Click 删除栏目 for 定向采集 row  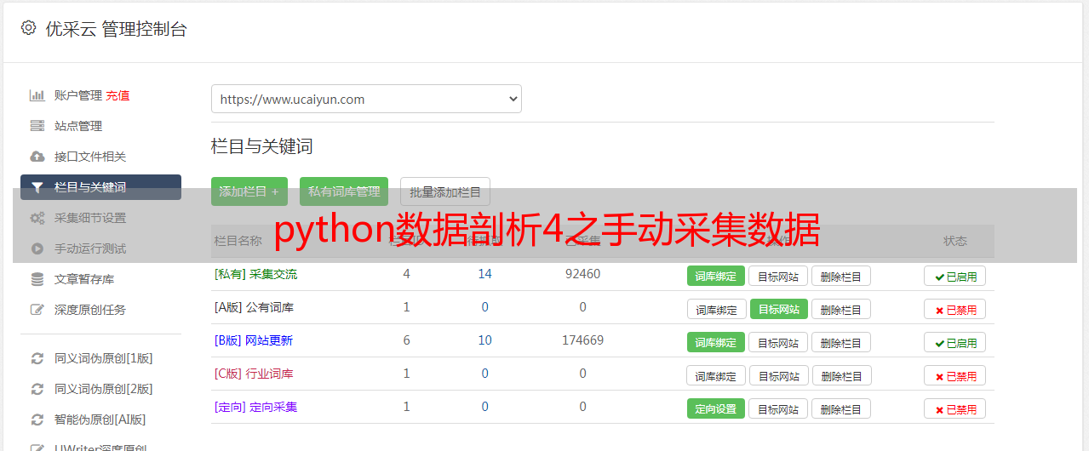point(841,408)
